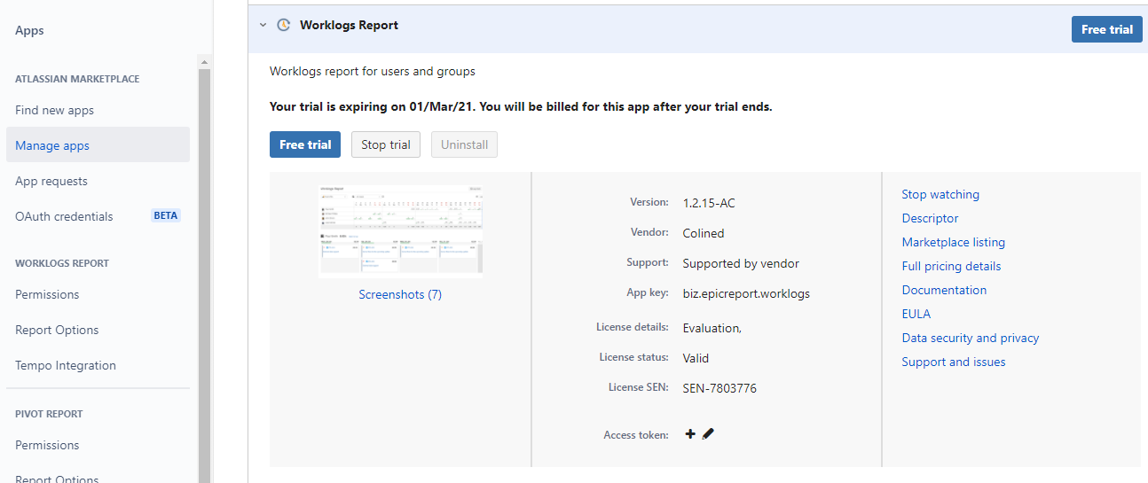Open Screenshots (7) link
The image size is (1148, 483).
click(x=400, y=294)
